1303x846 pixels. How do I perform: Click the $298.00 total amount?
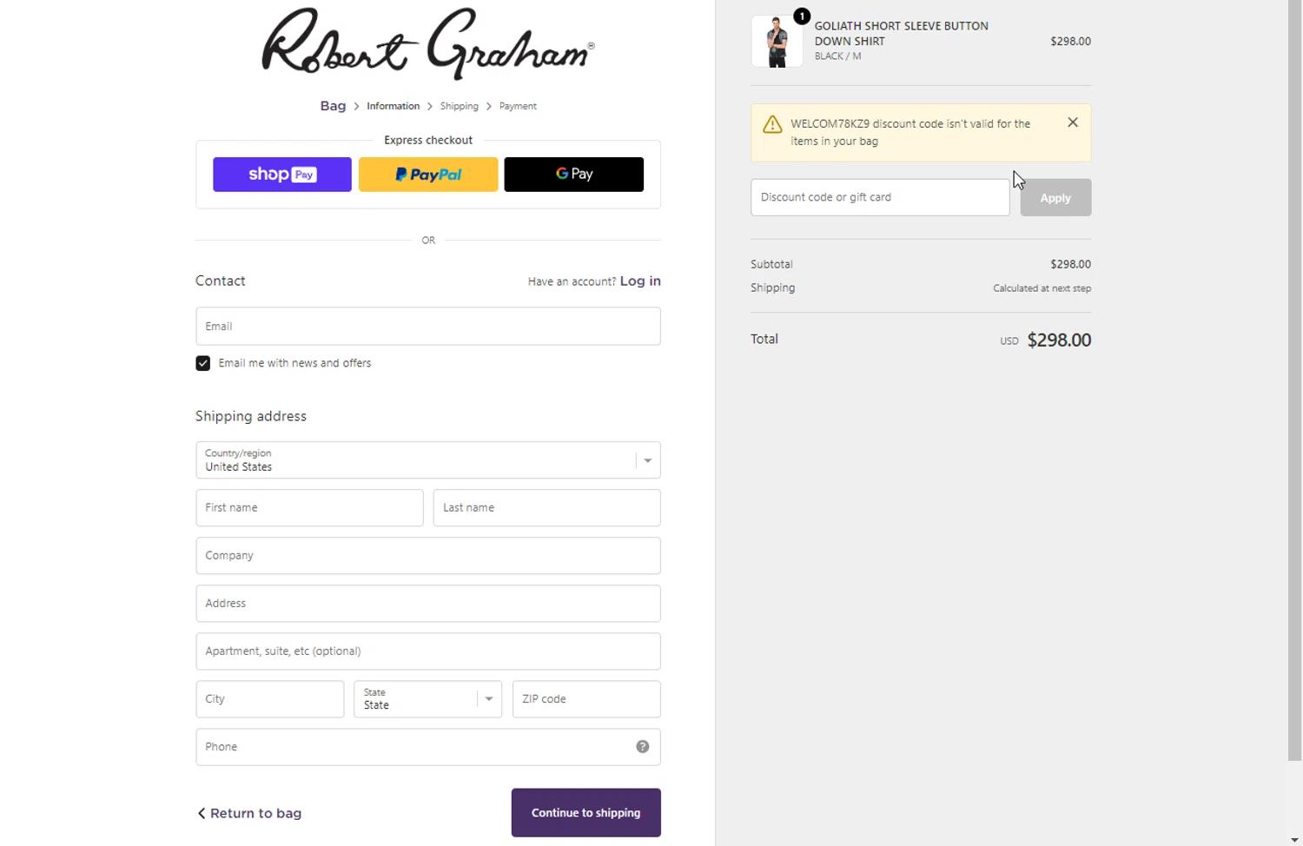pos(1059,340)
